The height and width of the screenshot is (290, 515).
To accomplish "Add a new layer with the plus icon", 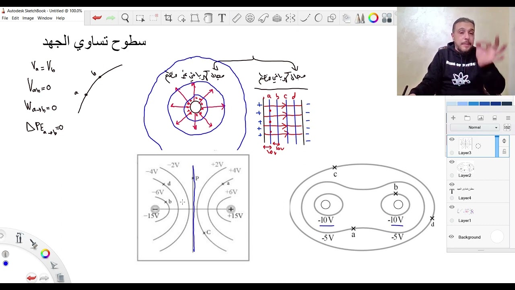I will click(x=453, y=118).
